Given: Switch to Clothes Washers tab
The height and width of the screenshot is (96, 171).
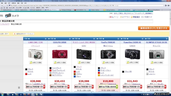Looking at the screenshot, I should click(x=96, y=10).
